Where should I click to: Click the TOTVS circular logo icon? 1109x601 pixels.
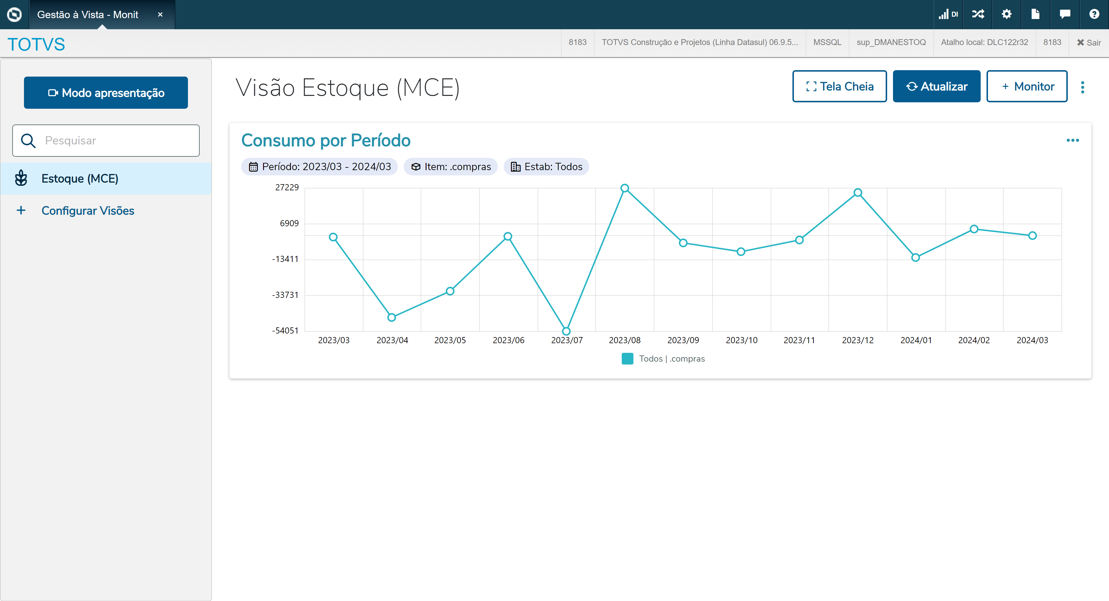coord(14,14)
